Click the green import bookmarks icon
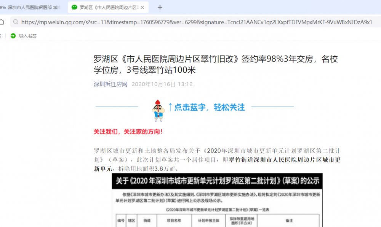The width and height of the screenshot is (381, 227). point(13,36)
